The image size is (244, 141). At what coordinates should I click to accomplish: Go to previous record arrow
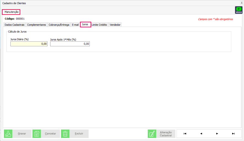pyautogui.click(x=201, y=134)
